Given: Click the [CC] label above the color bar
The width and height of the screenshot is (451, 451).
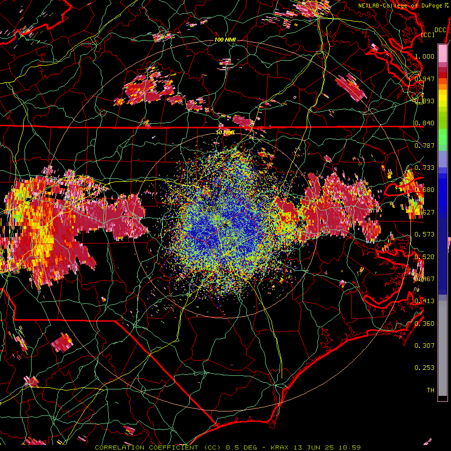Looking at the screenshot, I should pyautogui.click(x=428, y=35).
